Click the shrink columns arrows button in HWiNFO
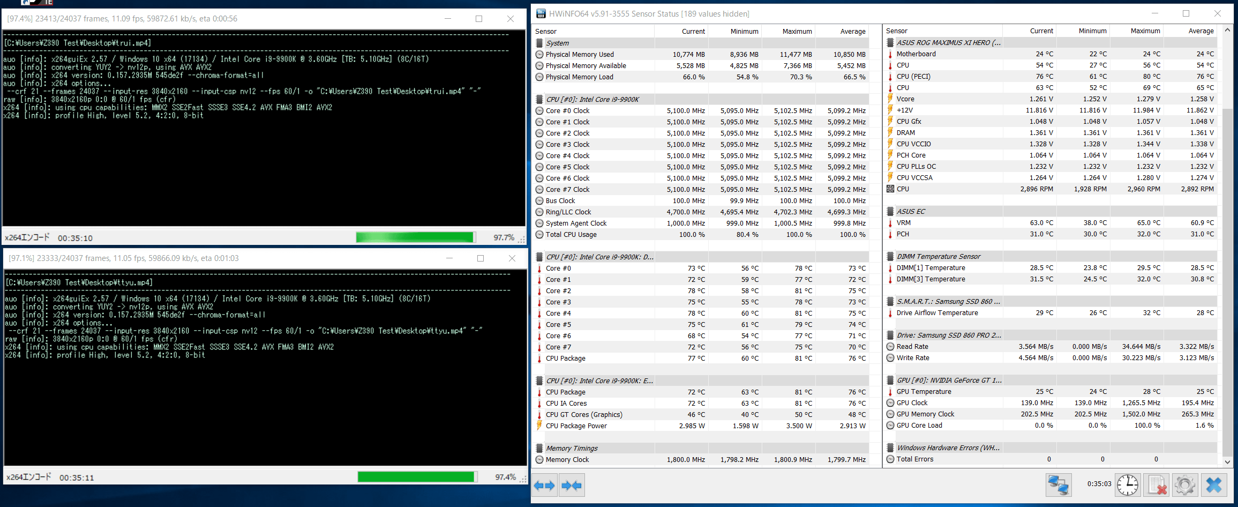Viewport: 1238px width, 507px height. [x=572, y=486]
